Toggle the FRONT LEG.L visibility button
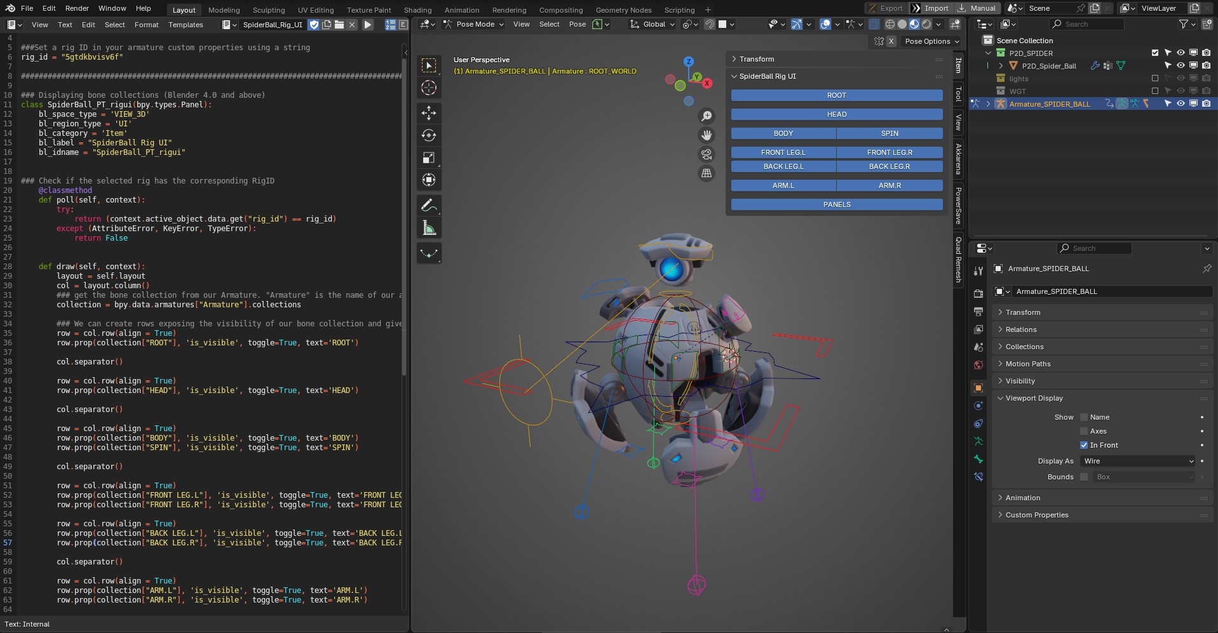This screenshot has width=1218, height=633. click(783, 152)
